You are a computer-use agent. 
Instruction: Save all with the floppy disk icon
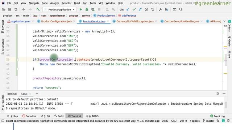pos(10,9)
